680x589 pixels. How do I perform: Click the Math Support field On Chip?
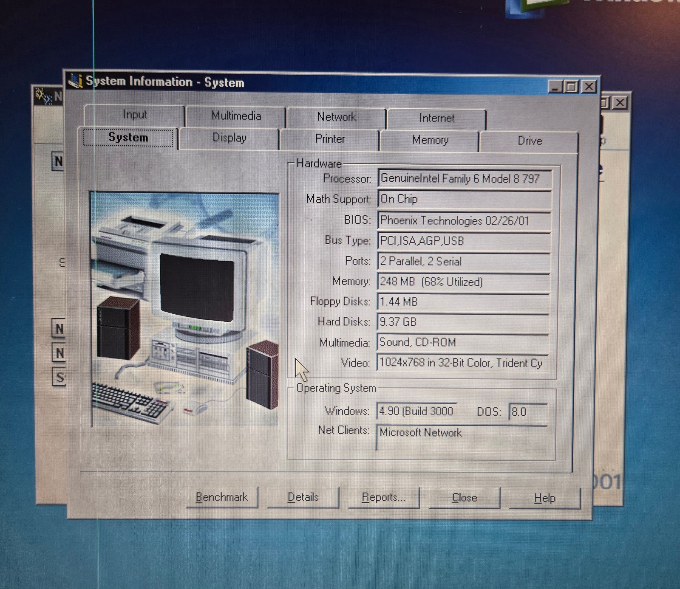[x=465, y=199]
